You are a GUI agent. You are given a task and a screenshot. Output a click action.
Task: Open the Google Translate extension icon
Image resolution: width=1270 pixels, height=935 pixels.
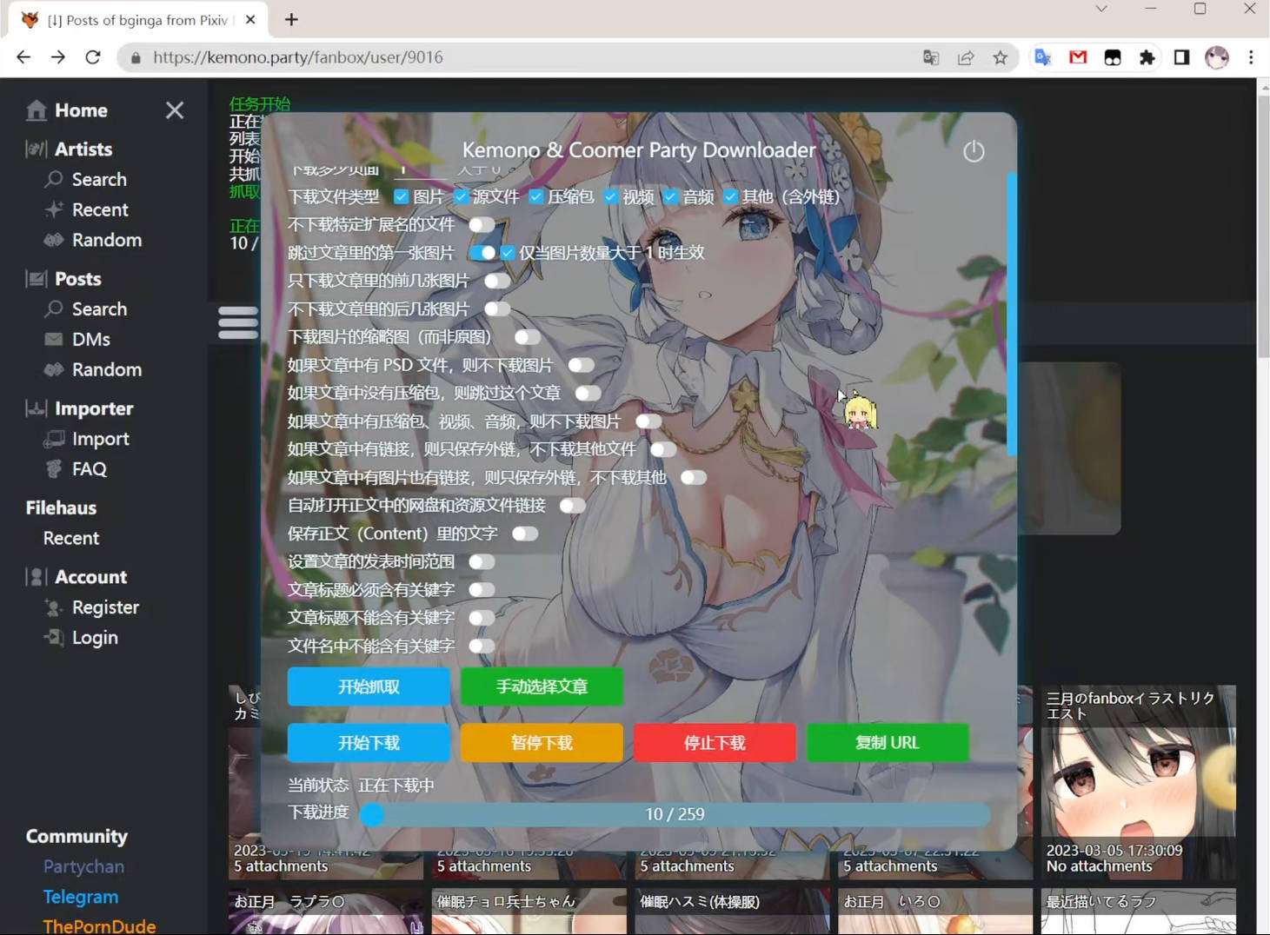click(x=1043, y=57)
